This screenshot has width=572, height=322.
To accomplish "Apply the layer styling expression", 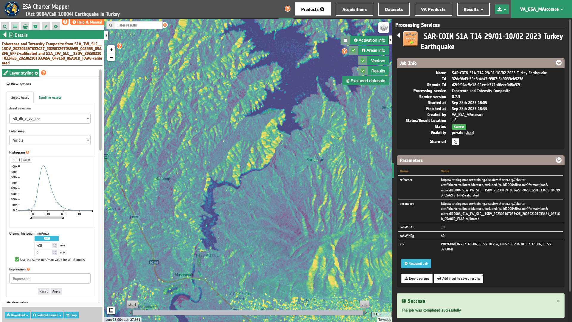I will [x=56, y=291].
